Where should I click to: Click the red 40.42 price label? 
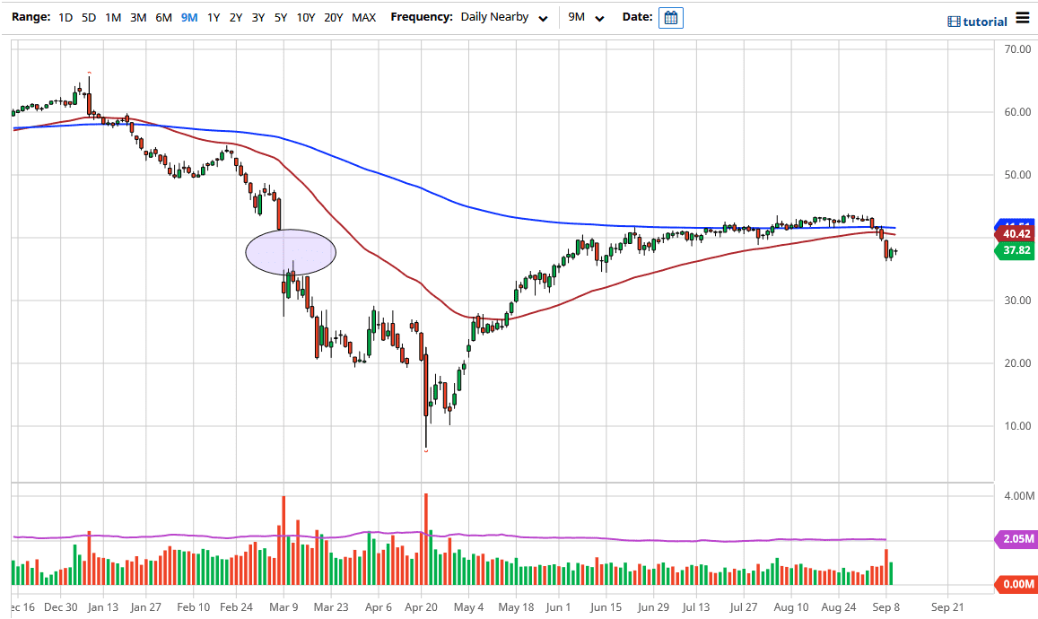(x=1015, y=233)
